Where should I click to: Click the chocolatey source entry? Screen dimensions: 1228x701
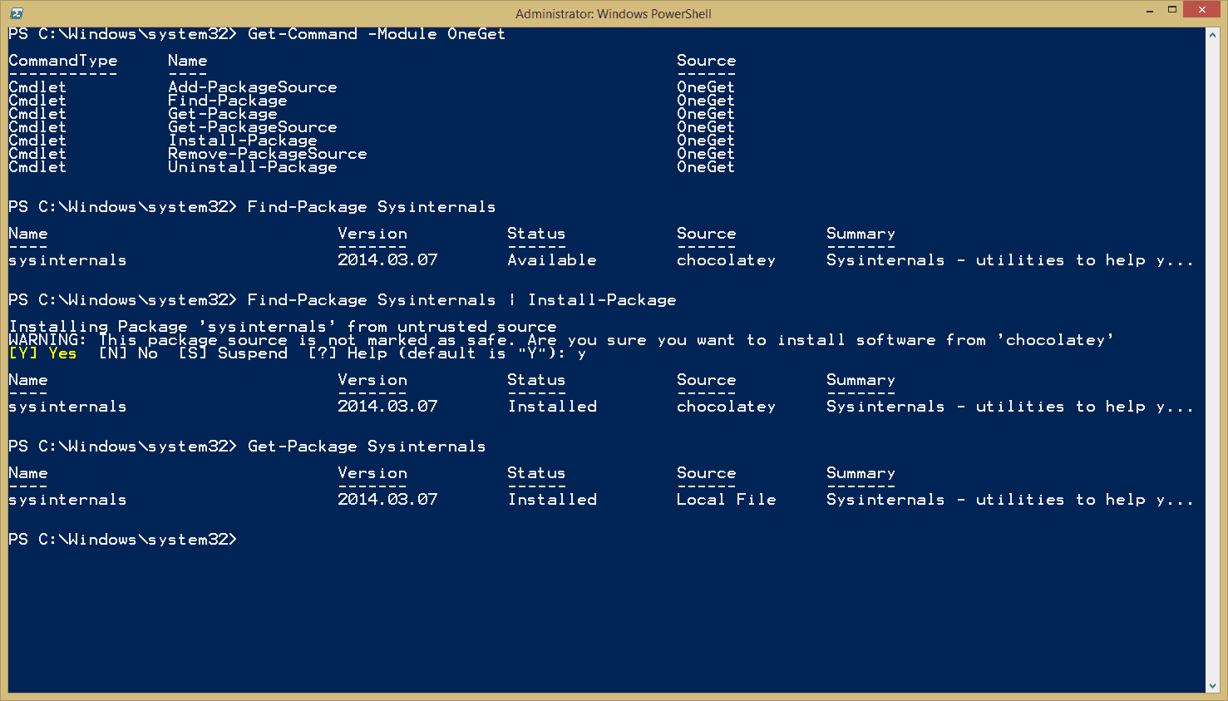pos(726,259)
